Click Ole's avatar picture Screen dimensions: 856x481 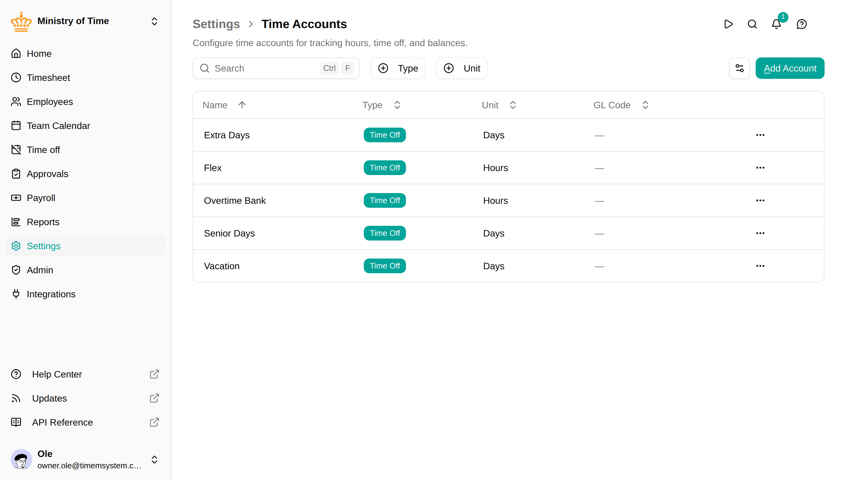21,460
